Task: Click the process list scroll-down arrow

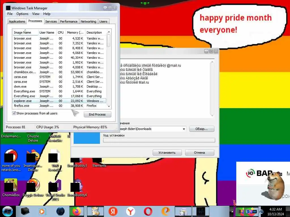Action: (109, 106)
